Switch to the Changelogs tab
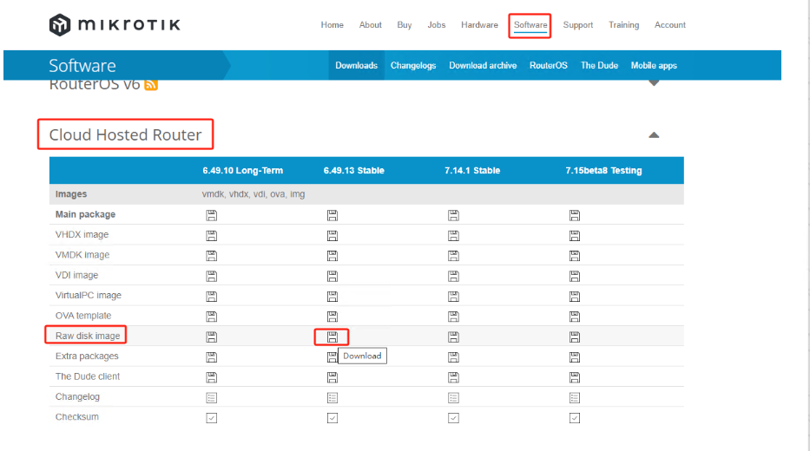 click(x=413, y=66)
